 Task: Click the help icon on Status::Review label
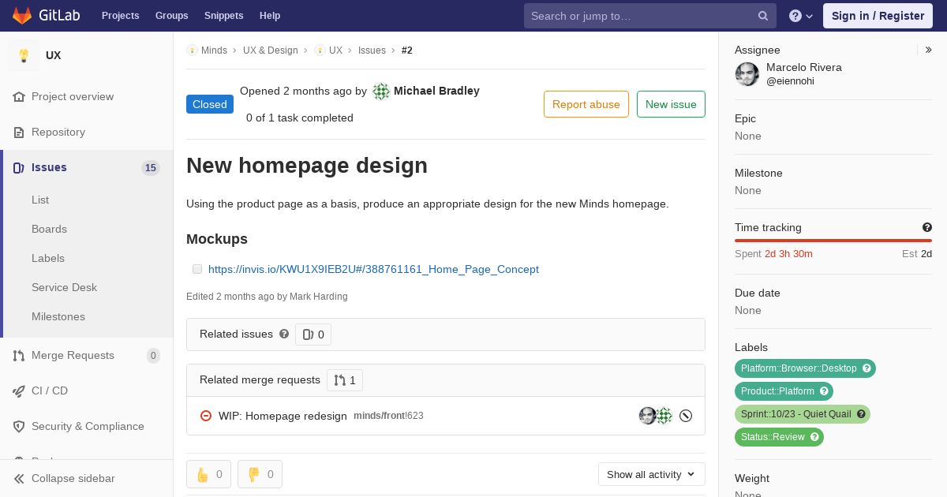click(x=814, y=437)
